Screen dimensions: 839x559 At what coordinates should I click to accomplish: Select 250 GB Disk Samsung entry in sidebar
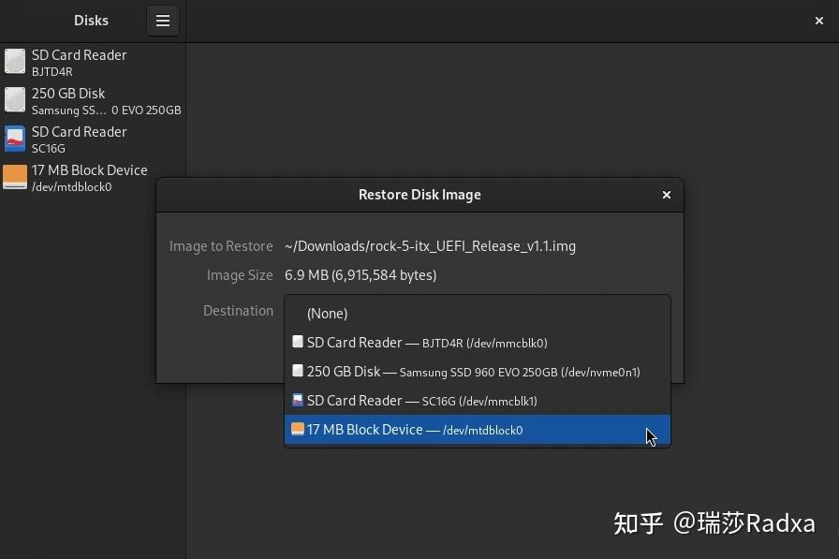93,100
